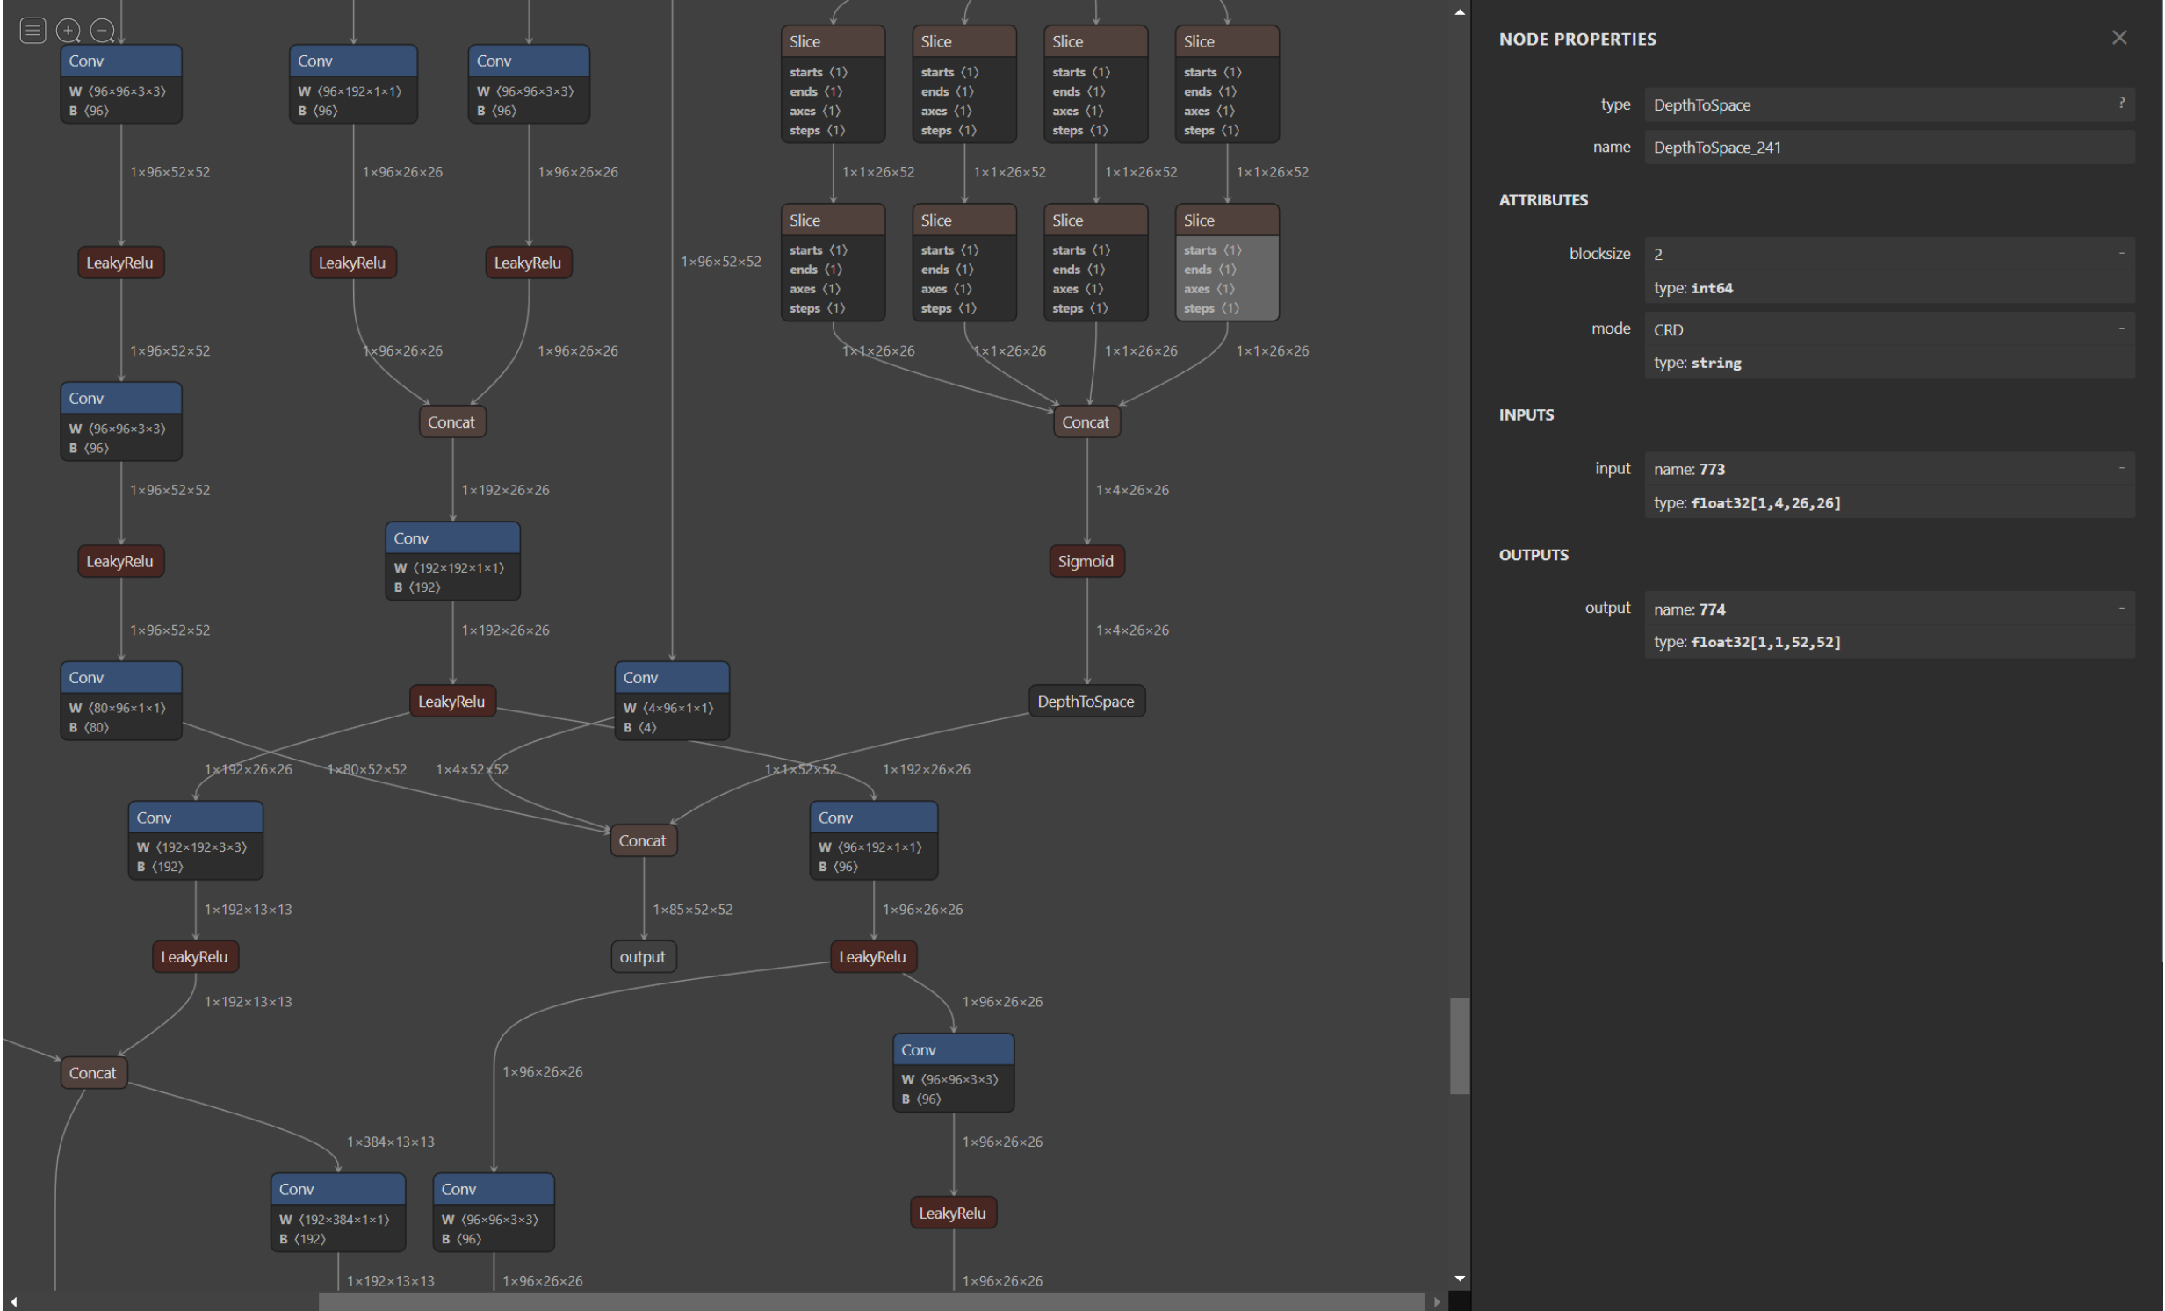Select the DepthToSpace node in graph

(x=1086, y=702)
